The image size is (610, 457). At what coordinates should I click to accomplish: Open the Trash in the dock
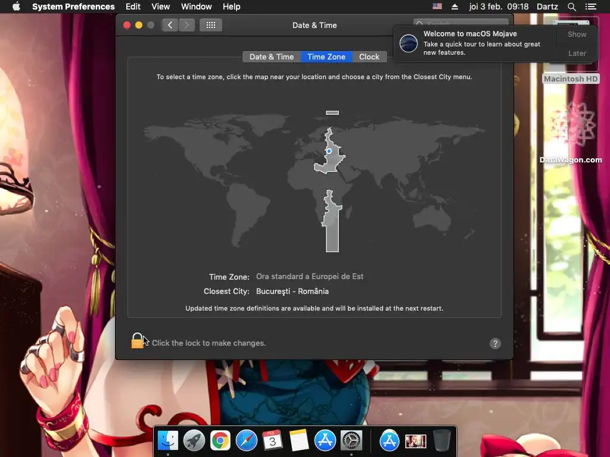[x=441, y=441]
